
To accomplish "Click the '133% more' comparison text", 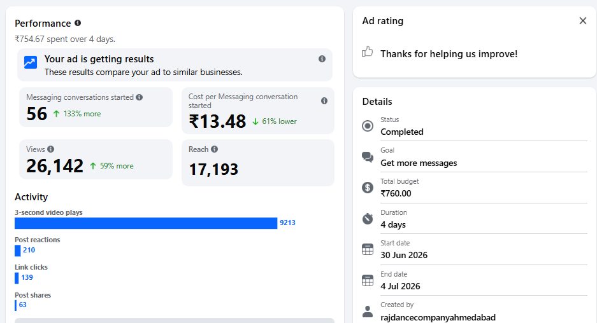I will [x=82, y=114].
